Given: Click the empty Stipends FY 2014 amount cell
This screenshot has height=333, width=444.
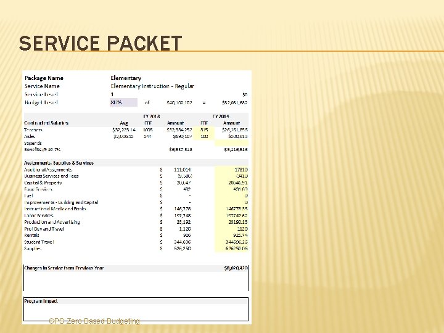Looking at the screenshot, I should coord(231,142).
